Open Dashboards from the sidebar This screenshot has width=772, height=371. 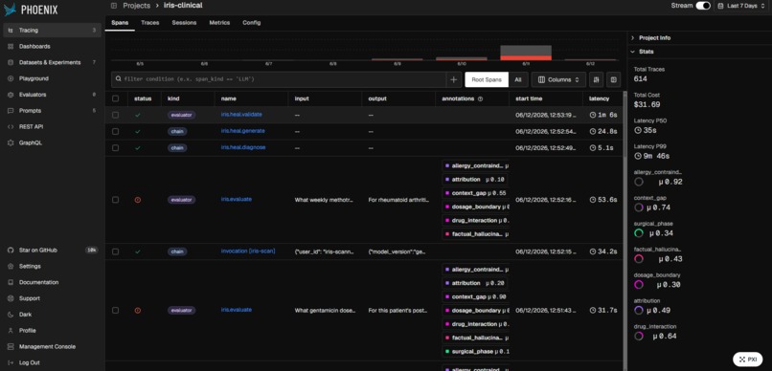[52, 46]
